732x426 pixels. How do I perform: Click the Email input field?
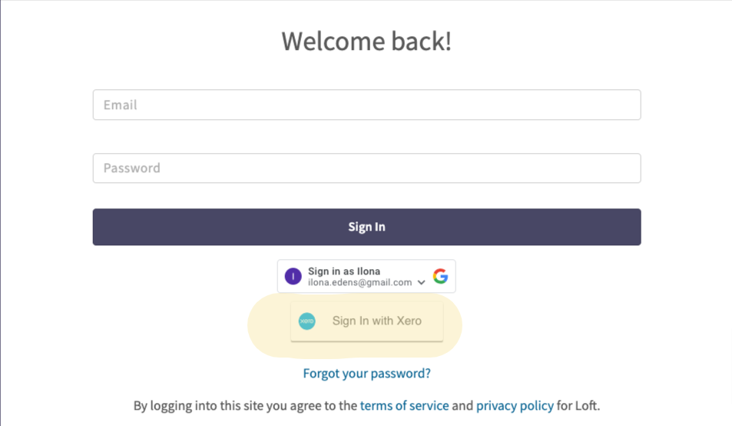tap(366, 105)
